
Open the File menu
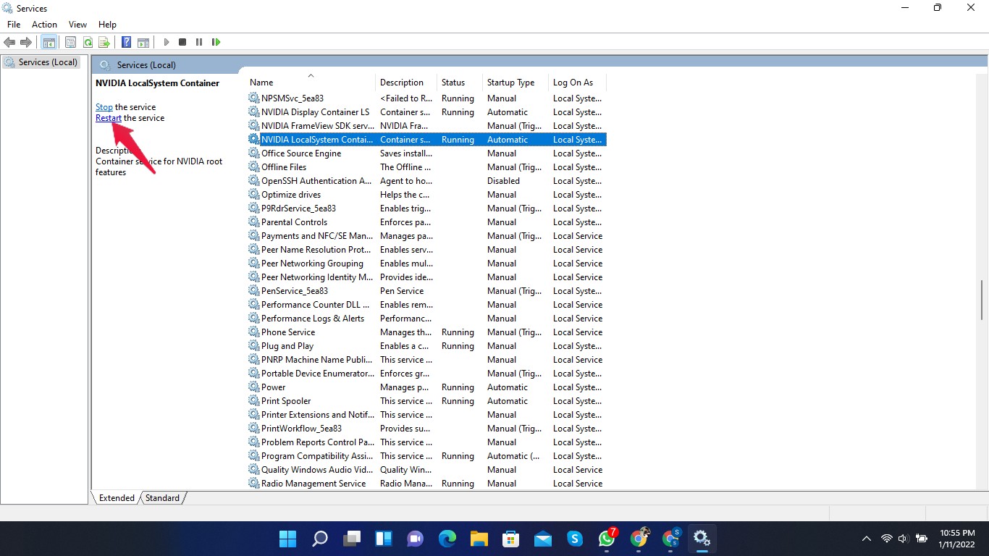pyautogui.click(x=14, y=25)
